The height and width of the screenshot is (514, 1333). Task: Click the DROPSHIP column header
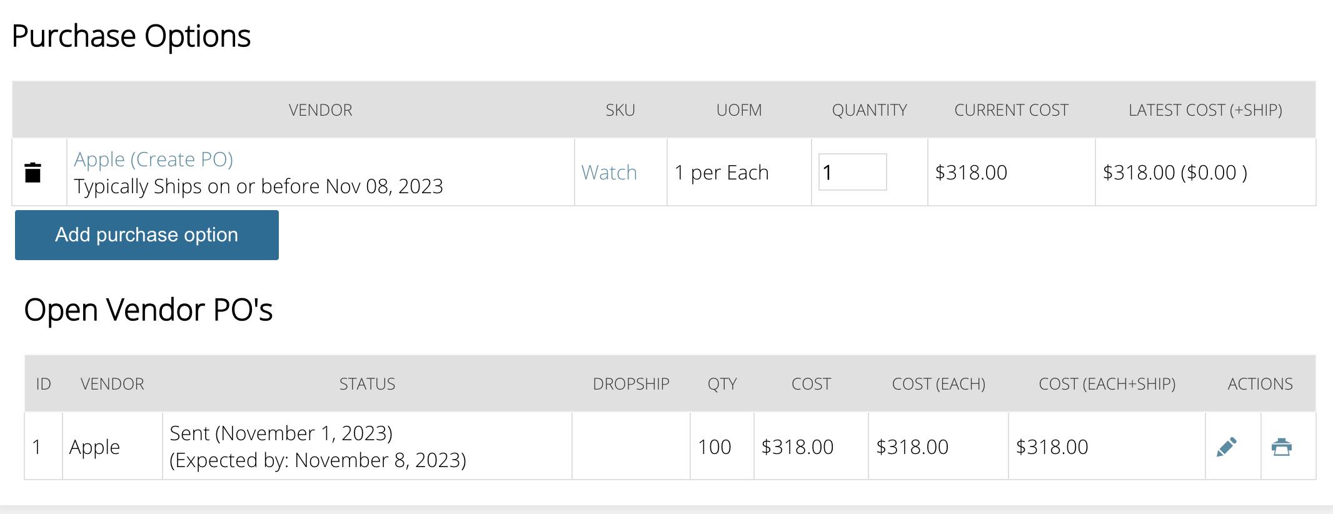coord(631,384)
